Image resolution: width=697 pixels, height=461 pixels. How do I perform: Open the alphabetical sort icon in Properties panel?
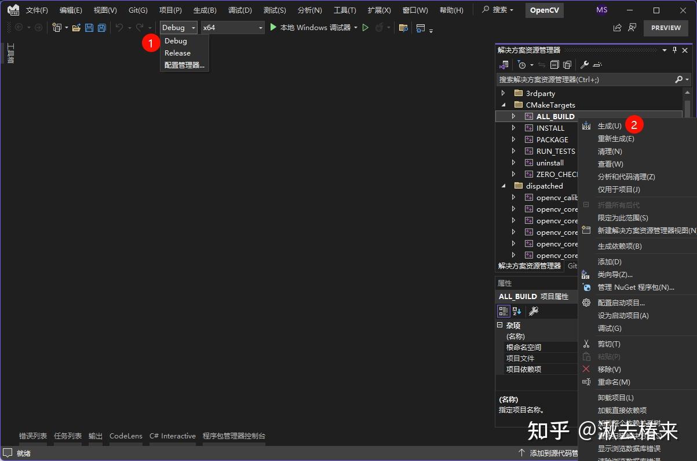pos(517,311)
